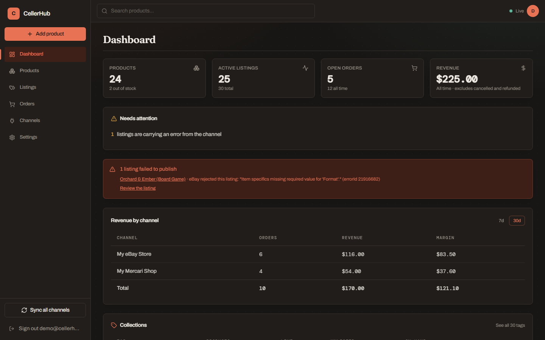Open Listings from the sidebar
Image resolution: width=545 pixels, height=340 pixels.
[45, 88]
